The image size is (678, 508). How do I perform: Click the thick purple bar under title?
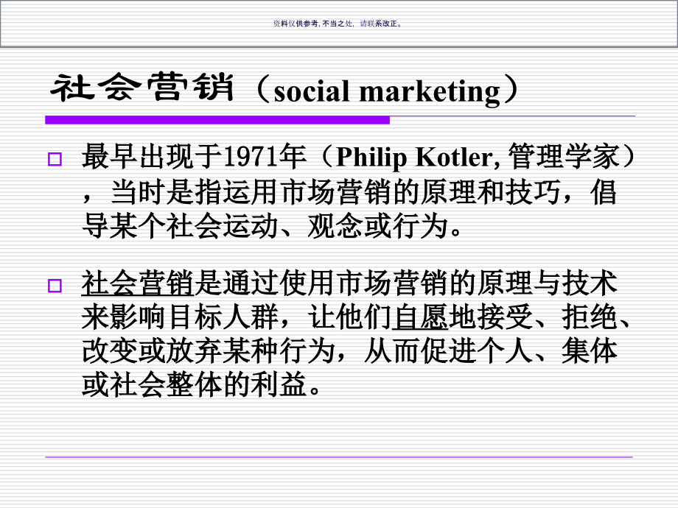point(217,119)
